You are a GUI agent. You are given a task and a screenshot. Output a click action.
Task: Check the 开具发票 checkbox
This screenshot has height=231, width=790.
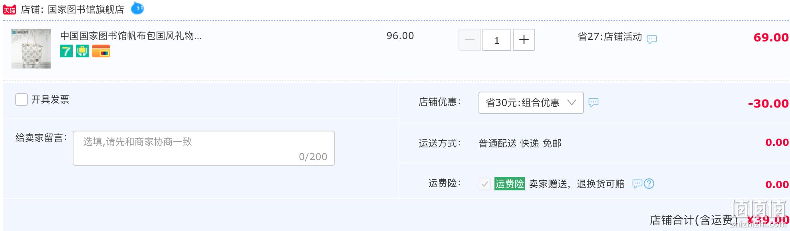click(22, 100)
